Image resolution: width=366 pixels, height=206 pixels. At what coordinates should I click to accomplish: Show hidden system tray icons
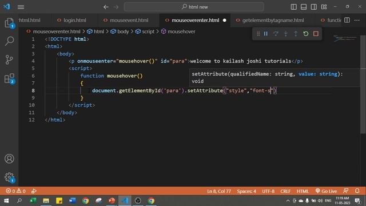point(288,201)
